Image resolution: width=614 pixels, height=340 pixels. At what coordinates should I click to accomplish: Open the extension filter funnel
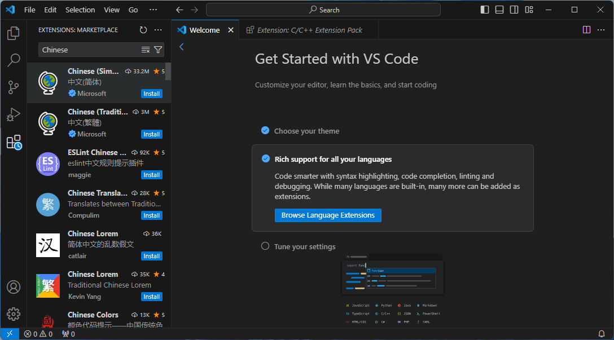coord(158,50)
